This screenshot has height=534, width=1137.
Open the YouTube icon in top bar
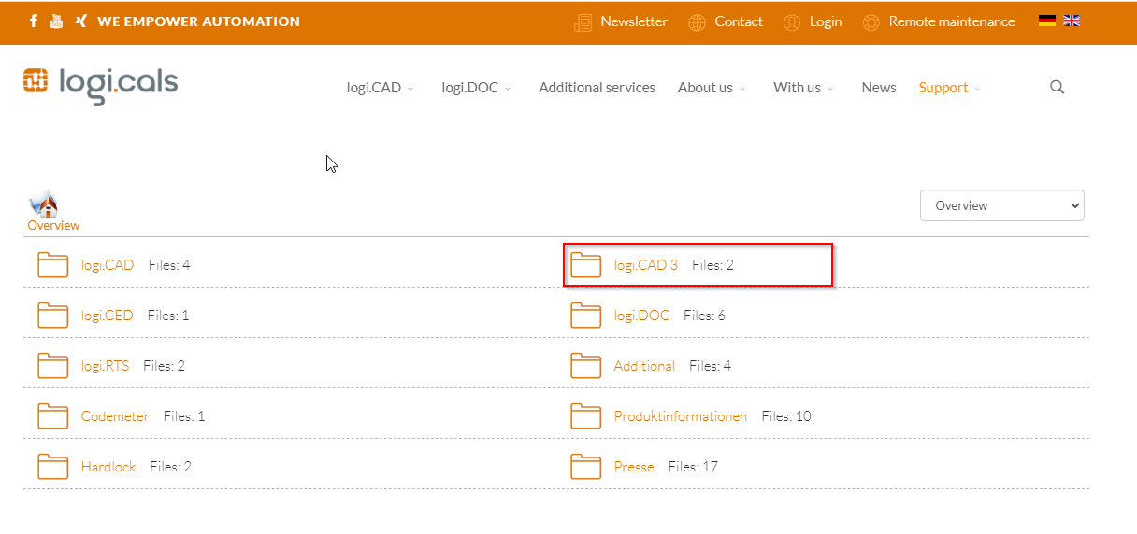56,21
